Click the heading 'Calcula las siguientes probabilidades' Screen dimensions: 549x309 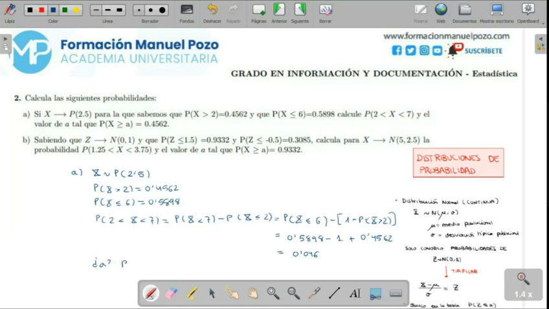[91, 98]
